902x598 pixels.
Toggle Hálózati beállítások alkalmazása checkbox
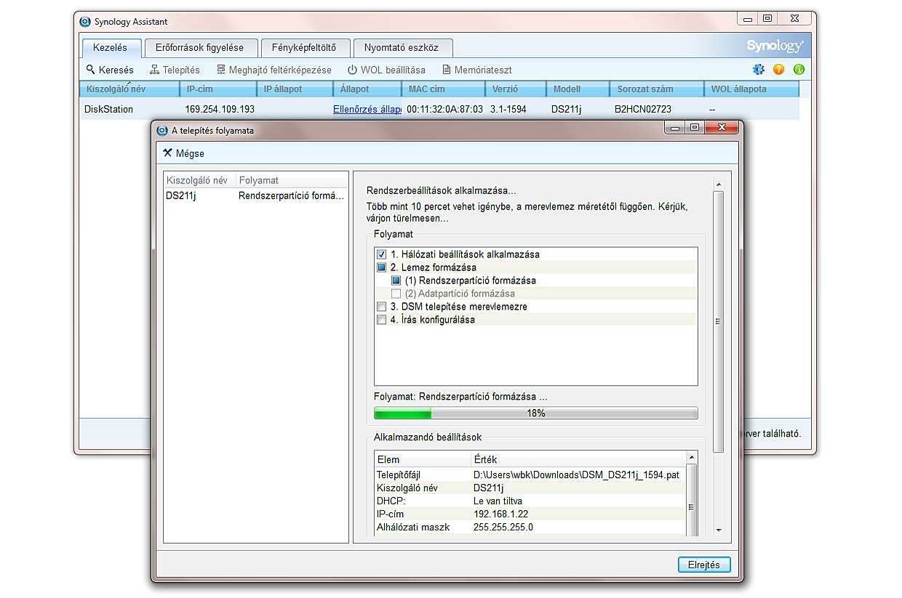(x=381, y=254)
